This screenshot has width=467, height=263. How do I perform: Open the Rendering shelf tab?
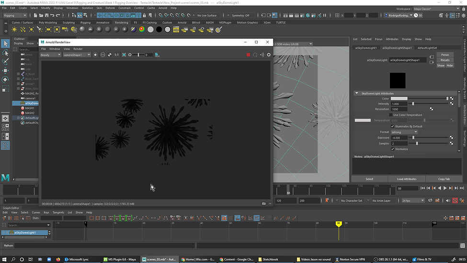tap(122, 23)
